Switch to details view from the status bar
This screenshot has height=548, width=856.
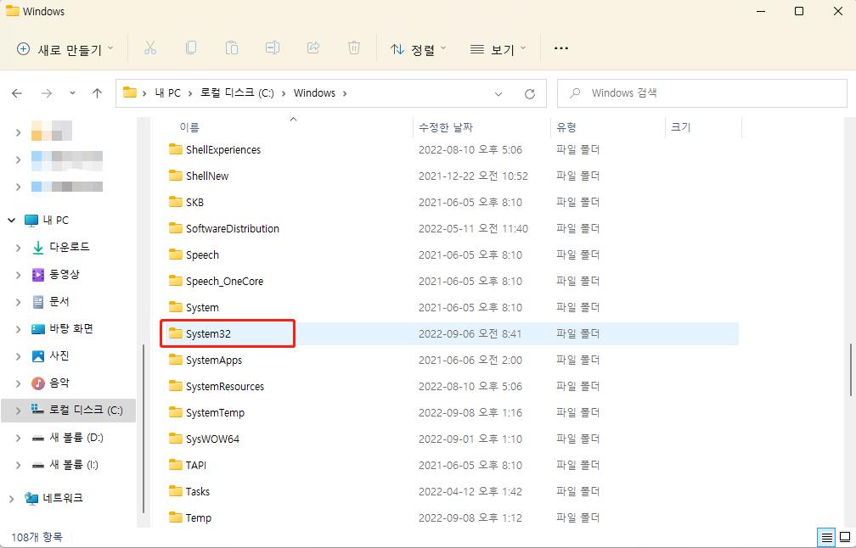tap(825, 536)
